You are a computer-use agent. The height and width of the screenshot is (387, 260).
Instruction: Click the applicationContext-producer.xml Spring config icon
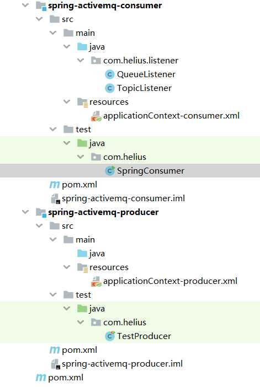coord(96,281)
